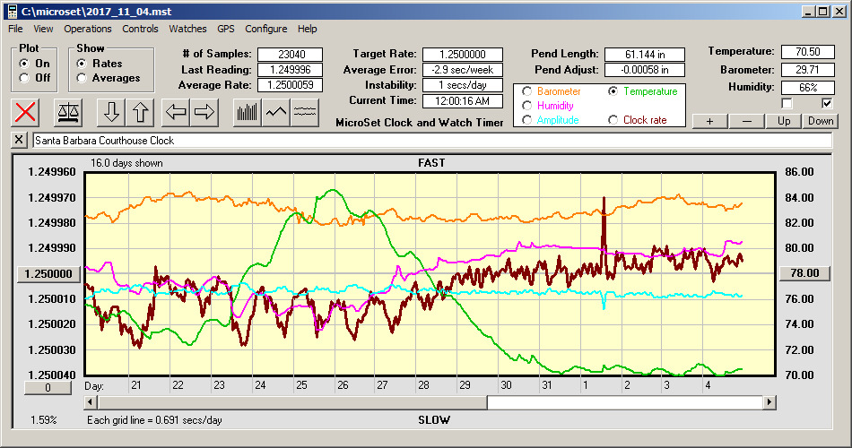Select the Plot Off radio button
The image size is (852, 448).
tap(24, 78)
